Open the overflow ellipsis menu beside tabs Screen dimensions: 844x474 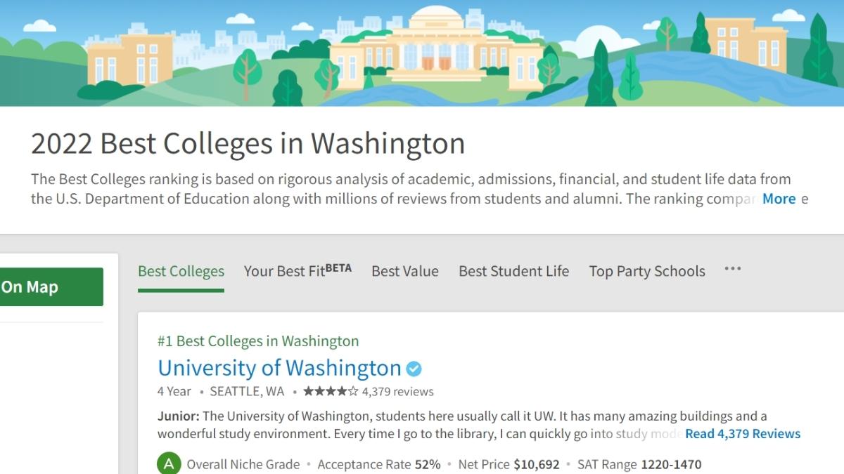coord(733,270)
